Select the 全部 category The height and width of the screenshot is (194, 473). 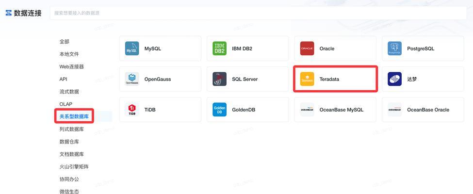[x=64, y=42]
